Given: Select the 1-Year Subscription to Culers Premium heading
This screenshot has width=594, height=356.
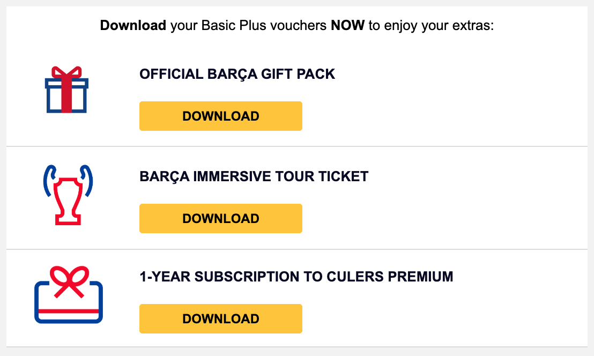Looking at the screenshot, I should click(296, 277).
